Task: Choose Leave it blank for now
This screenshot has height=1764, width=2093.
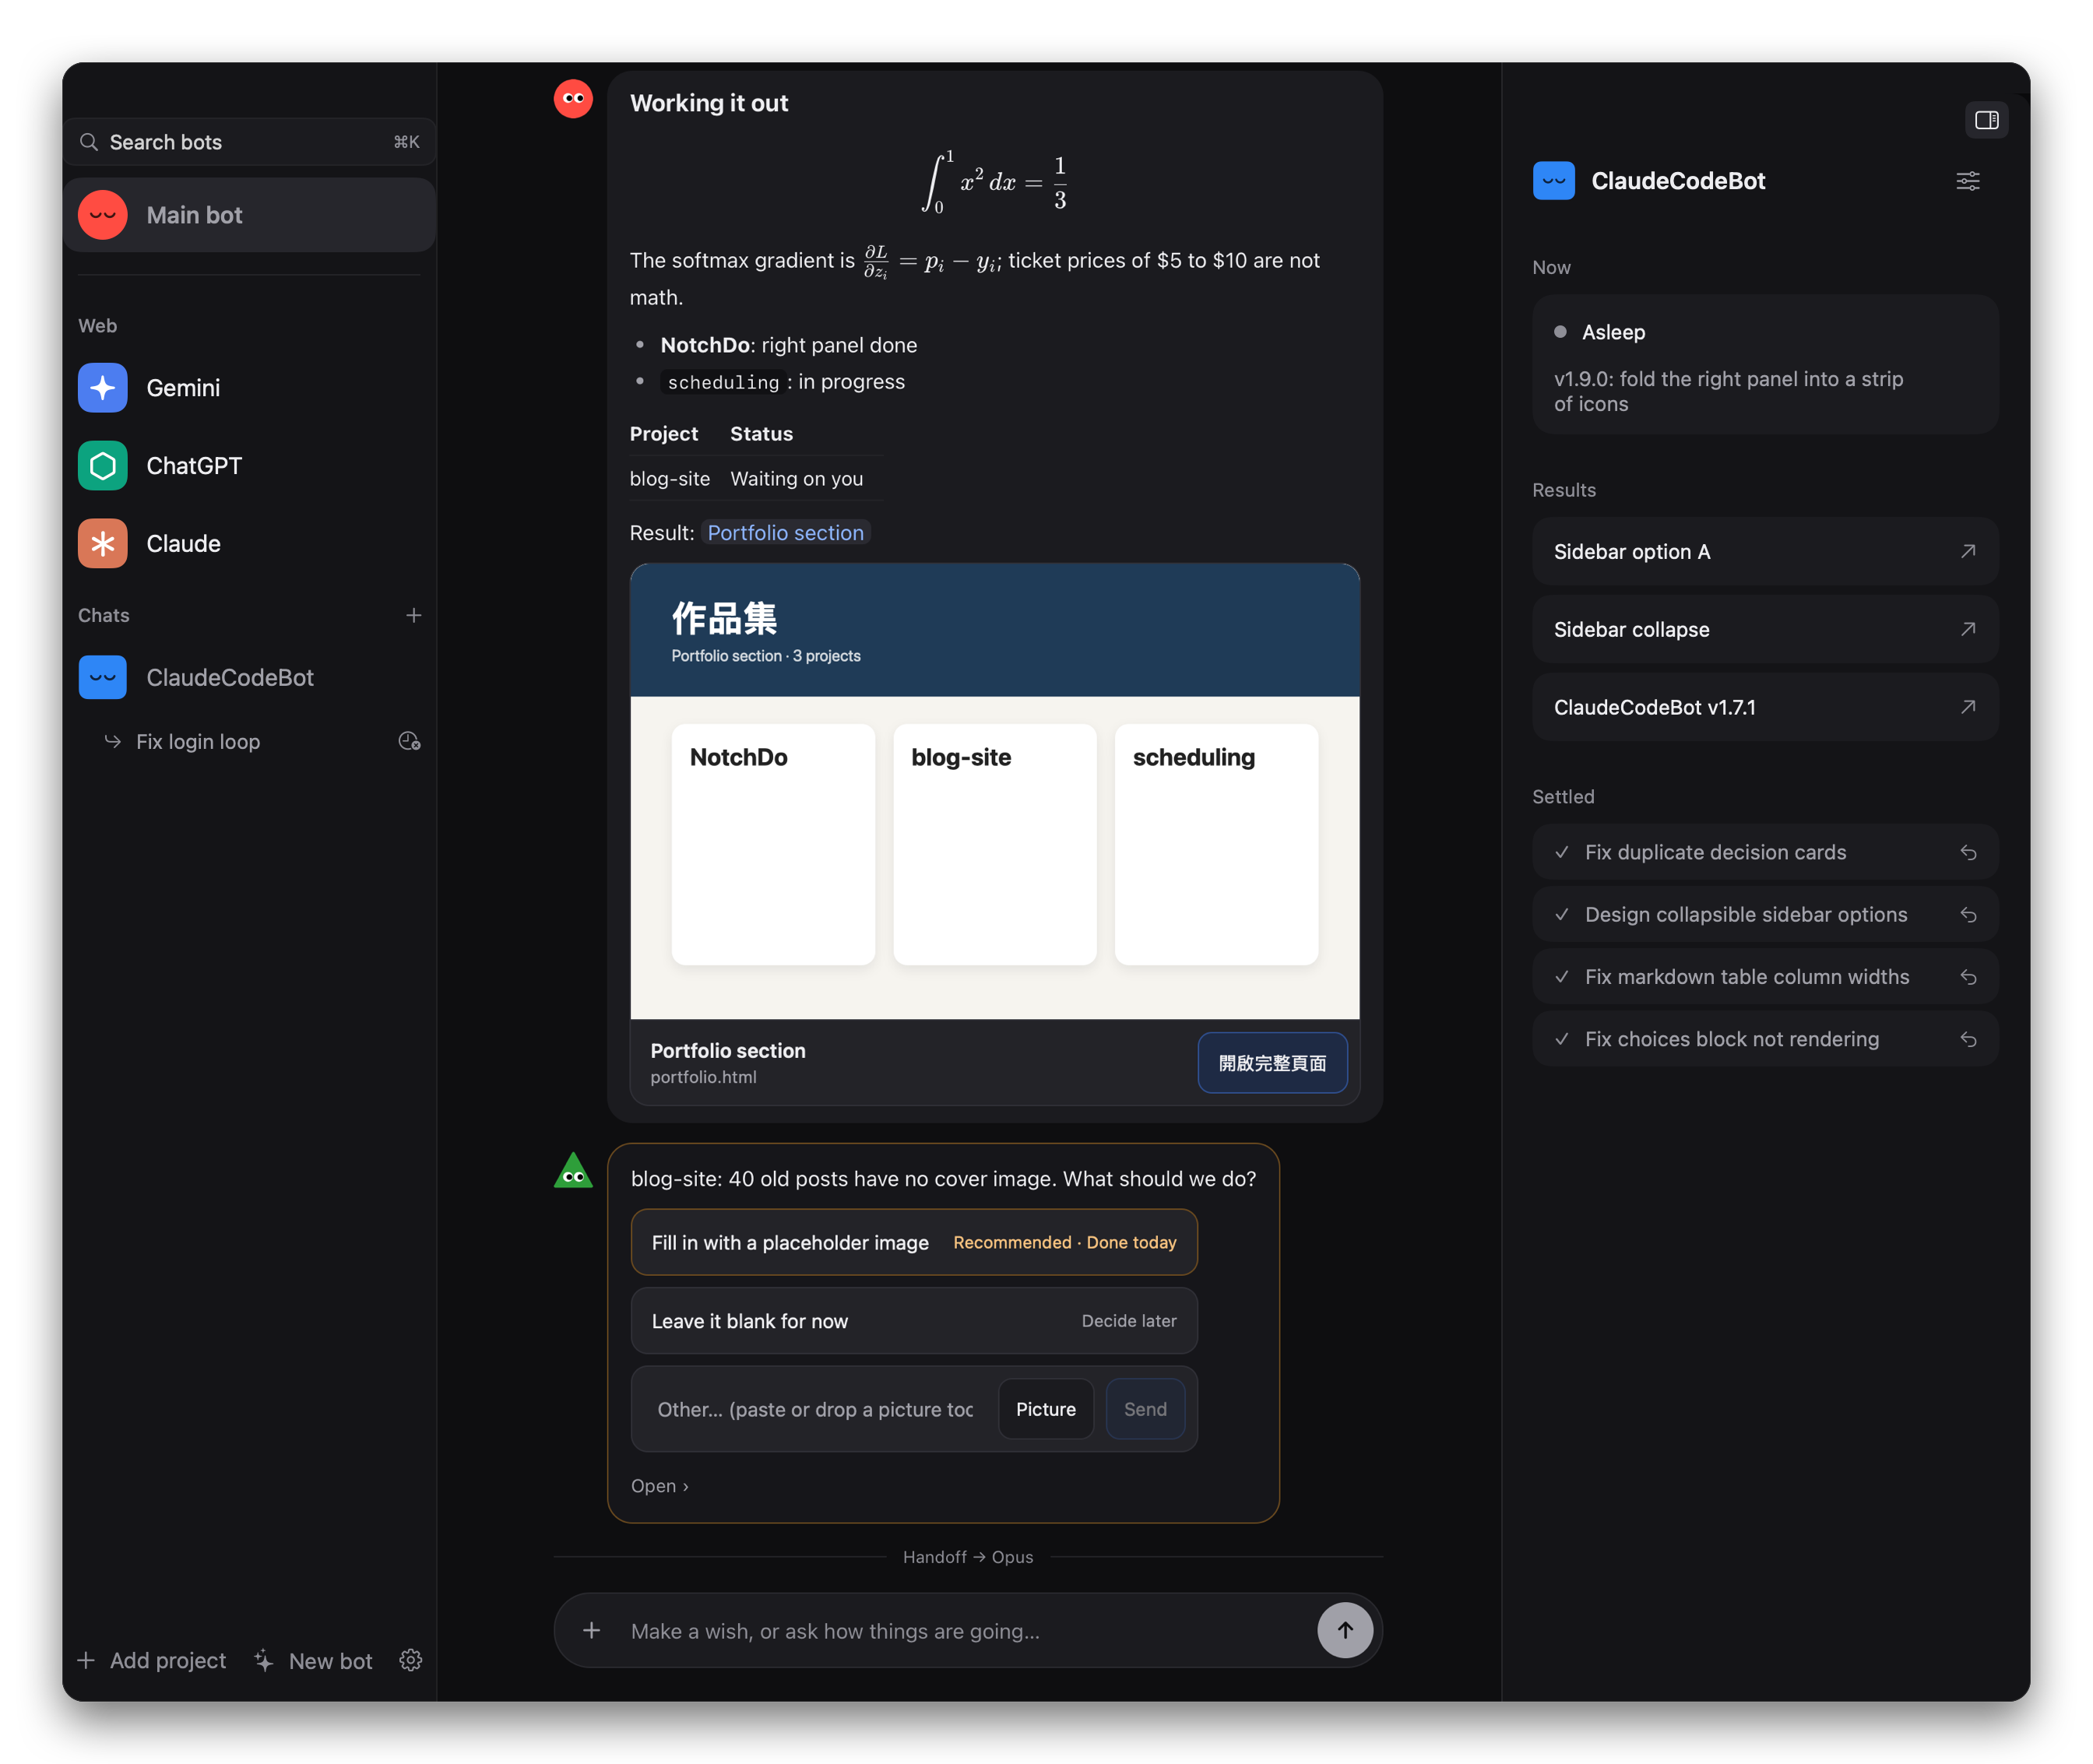Action: click(x=914, y=1321)
